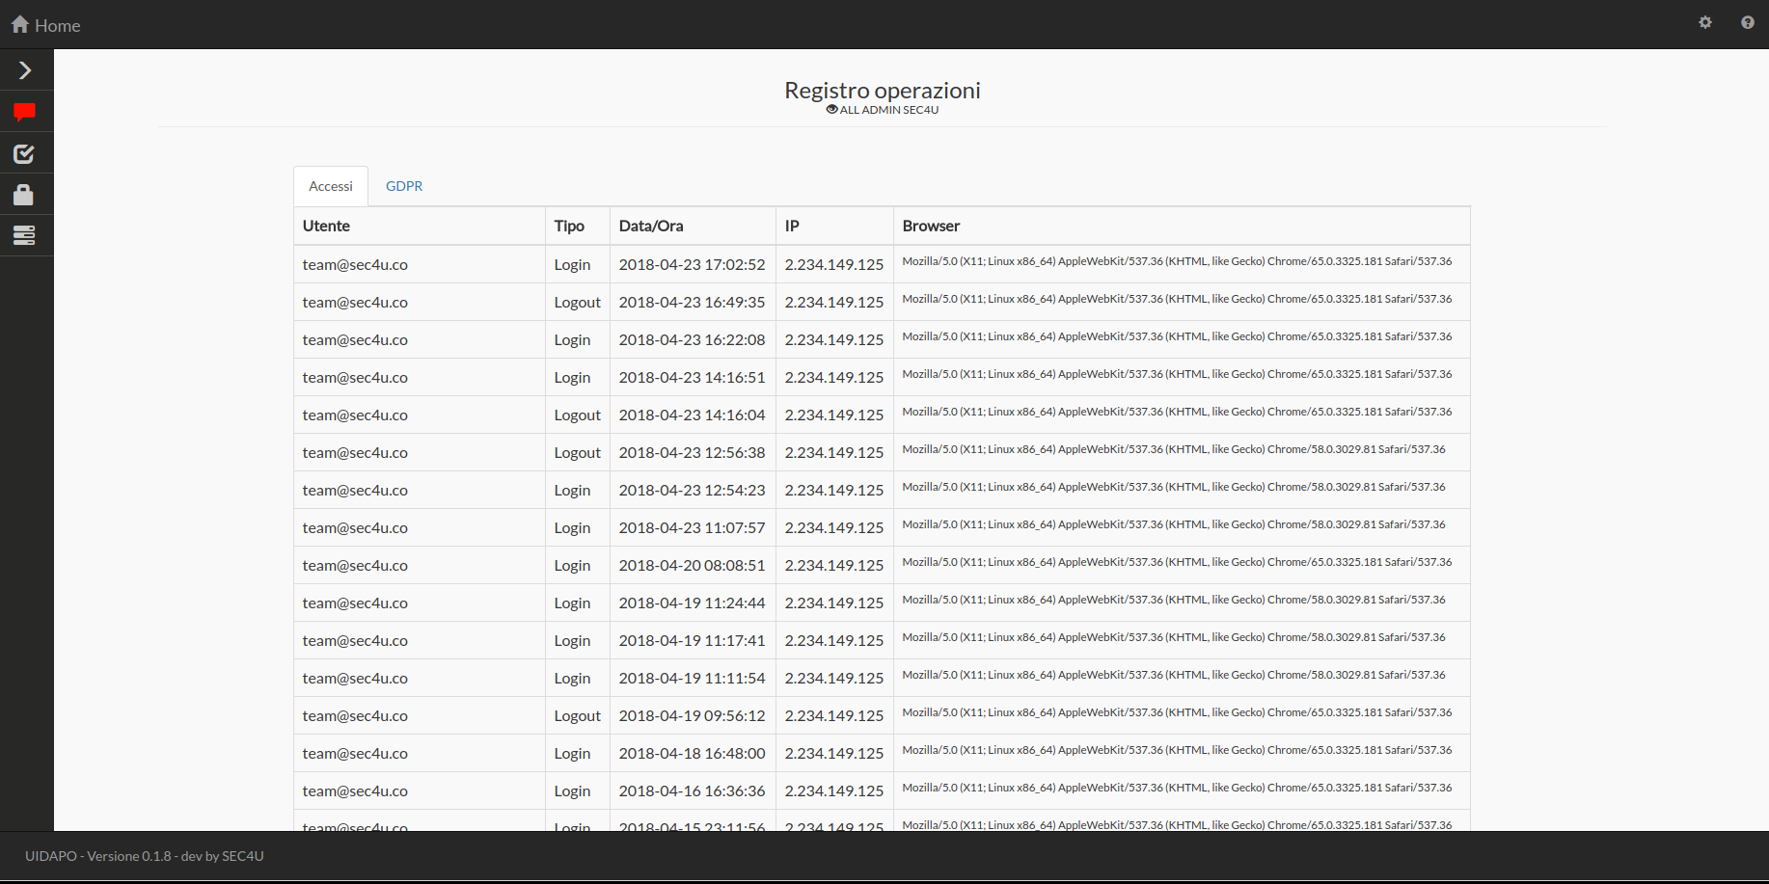The image size is (1769, 884).
Task: Open the server stack icon in sidebar
Action: [24, 235]
